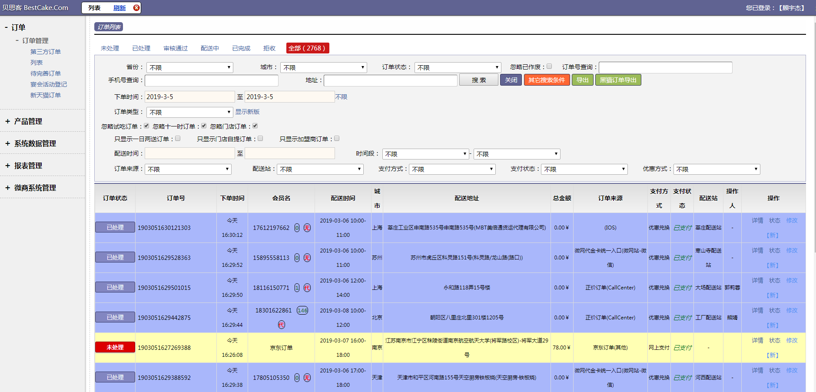Toggle the 忽略已作废 checkbox

coord(549,66)
